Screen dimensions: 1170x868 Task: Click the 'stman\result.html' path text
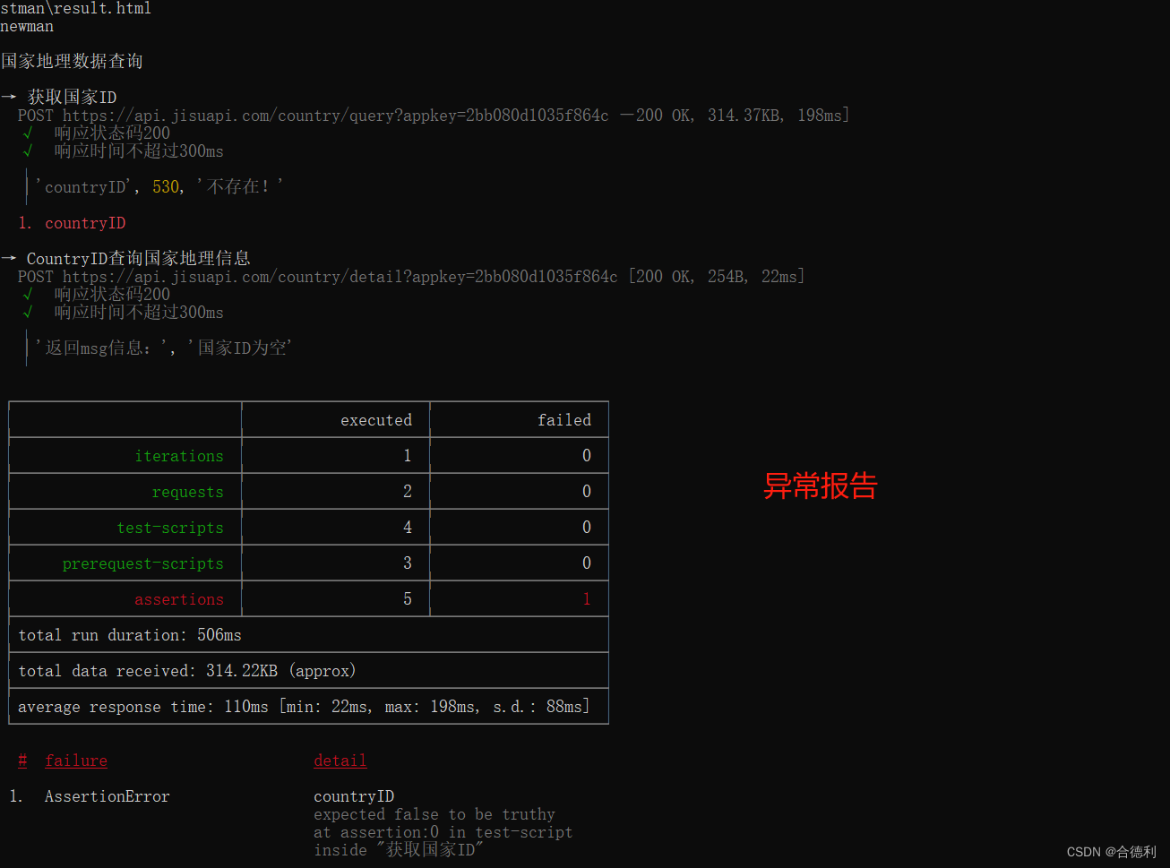click(75, 8)
